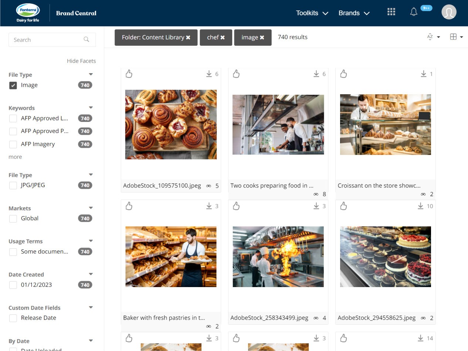Open the apps grid icon
The width and height of the screenshot is (468, 351).
coord(391,12)
